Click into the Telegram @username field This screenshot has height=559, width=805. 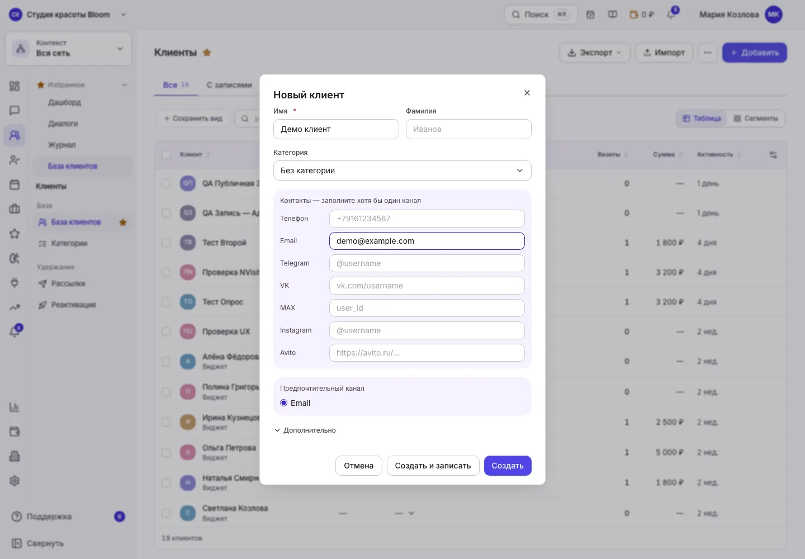point(427,263)
